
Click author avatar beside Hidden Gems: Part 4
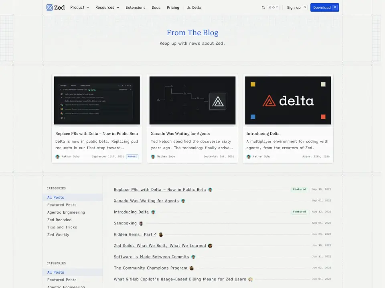point(161,235)
